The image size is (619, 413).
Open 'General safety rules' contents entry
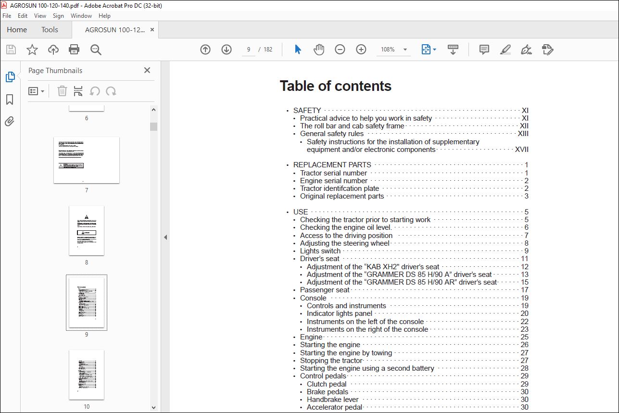pyautogui.click(x=332, y=134)
